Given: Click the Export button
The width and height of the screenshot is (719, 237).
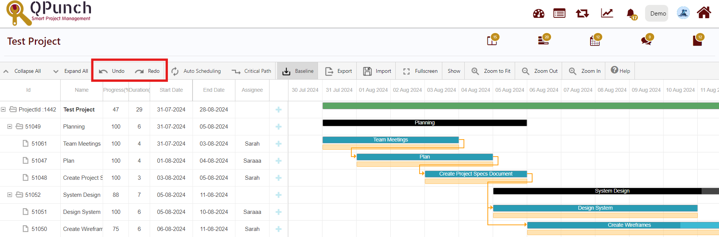Looking at the screenshot, I should (x=339, y=71).
